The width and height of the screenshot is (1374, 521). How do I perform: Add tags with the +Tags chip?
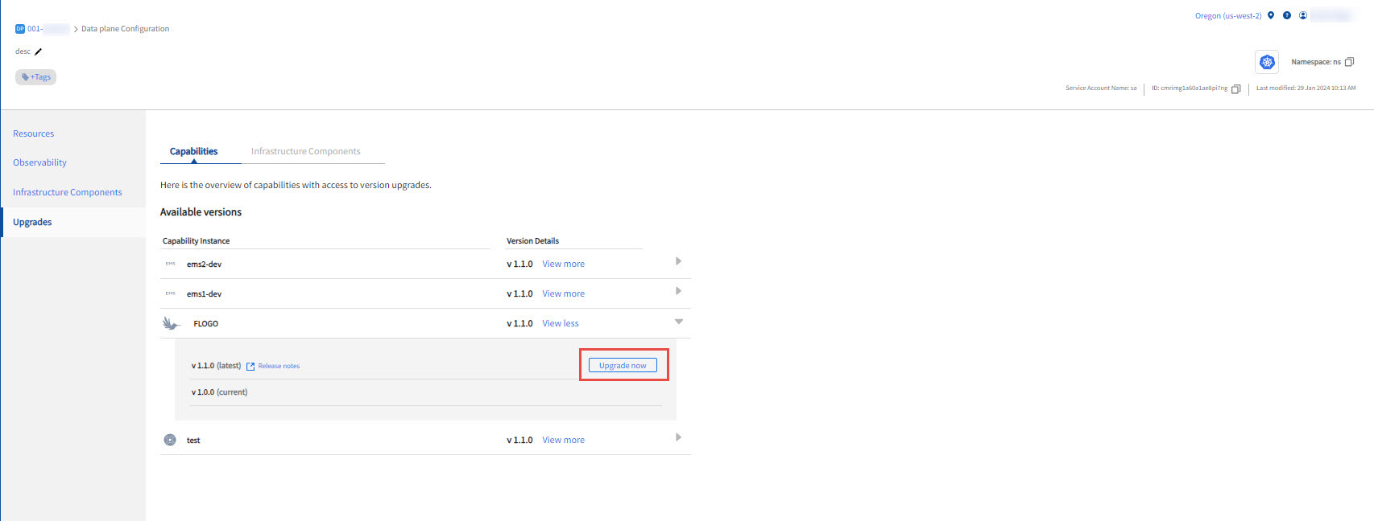(x=36, y=77)
